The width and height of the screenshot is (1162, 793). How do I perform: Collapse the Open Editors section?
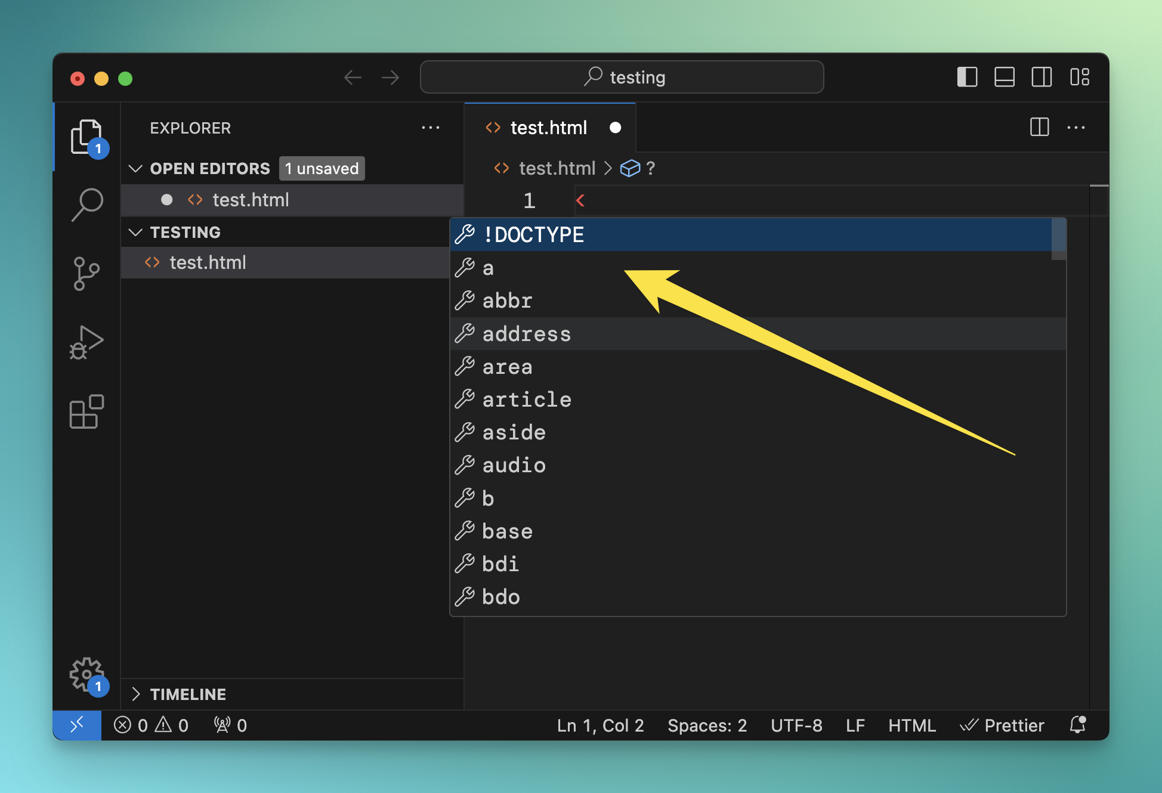point(136,169)
